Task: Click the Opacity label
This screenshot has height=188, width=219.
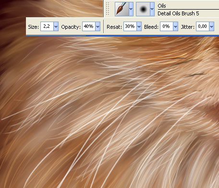Action: point(71,27)
